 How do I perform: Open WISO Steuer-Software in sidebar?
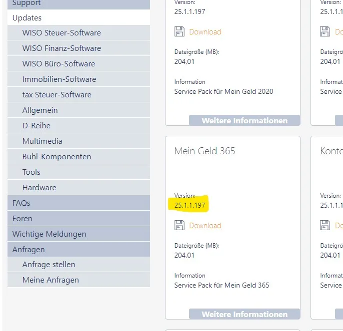[x=61, y=33]
